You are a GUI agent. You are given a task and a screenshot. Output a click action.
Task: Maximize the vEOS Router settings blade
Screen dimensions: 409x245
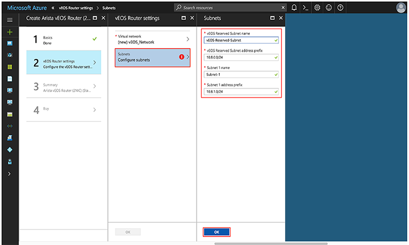183,18
